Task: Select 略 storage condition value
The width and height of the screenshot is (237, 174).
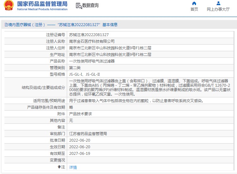Action: (x=71, y=107)
